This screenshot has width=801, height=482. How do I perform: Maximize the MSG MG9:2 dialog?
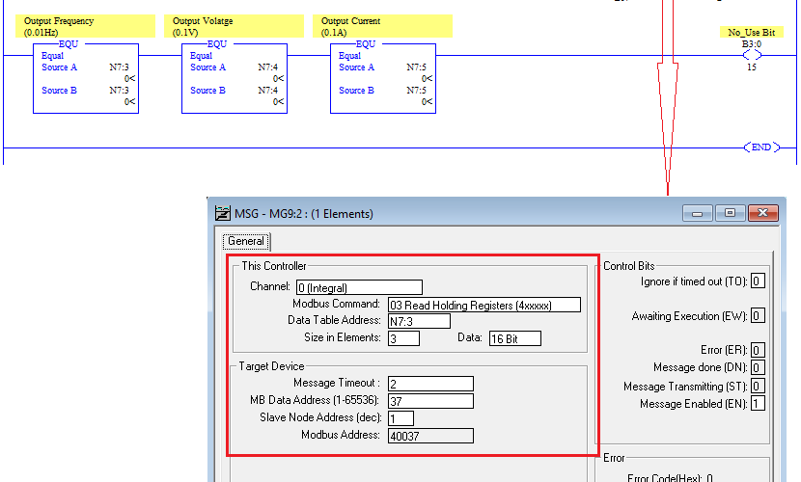click(x=730, y=213)
